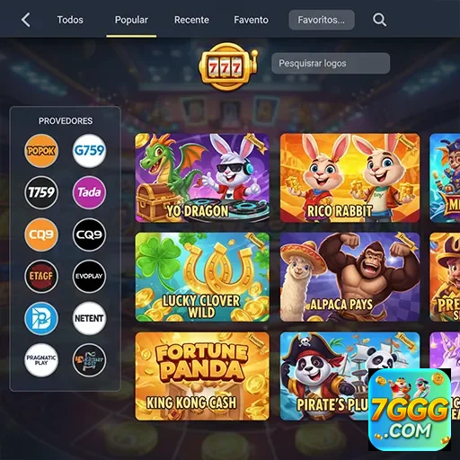Go back with the left arrow icon
The image size is (460, 460).
click(x=26, y=20)
